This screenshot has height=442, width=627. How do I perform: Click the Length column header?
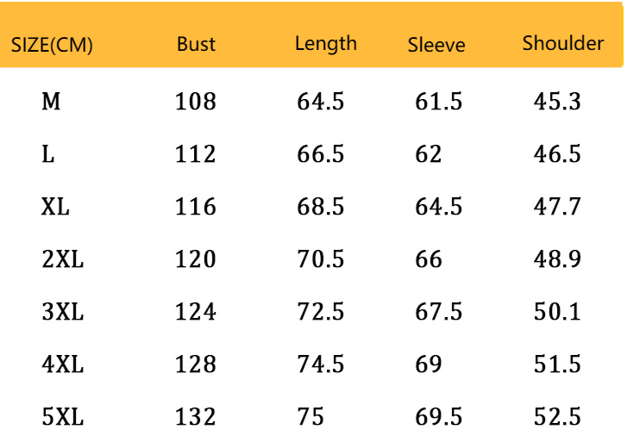325,44
